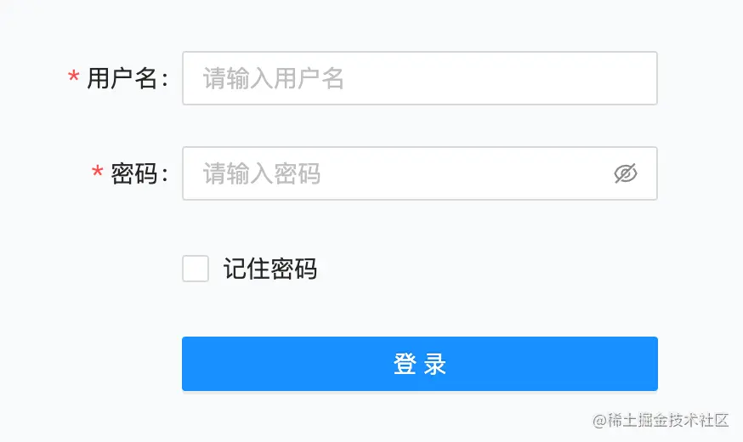The width and height of the screenshot is (743, 442).
Task: Click the 记住密码 label text
Action: [x=270, y=269]
